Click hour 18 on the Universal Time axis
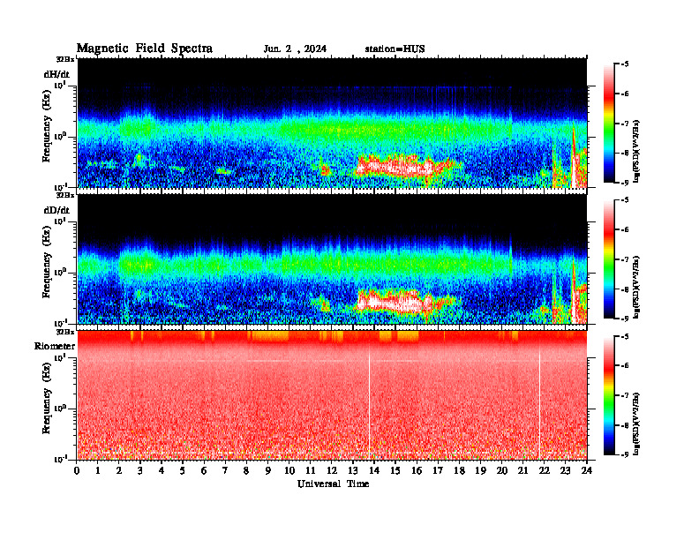This screenshot has height=540, width=699. pyautogui.click(x=459, y=471)
